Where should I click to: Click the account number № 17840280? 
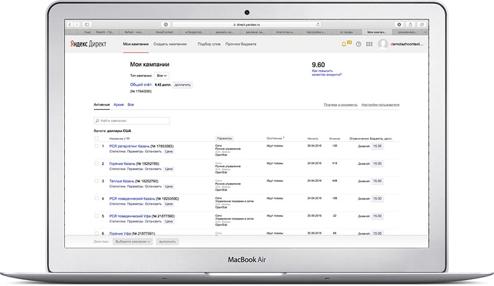click(141, 91)
